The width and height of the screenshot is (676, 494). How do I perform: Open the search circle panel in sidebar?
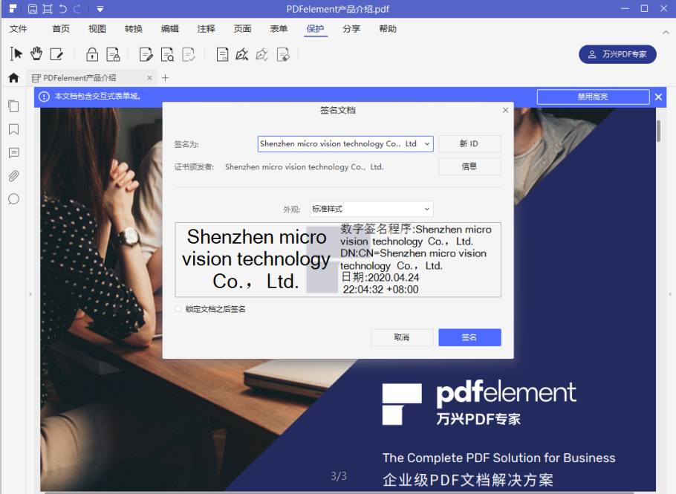[x=13, y=199]
